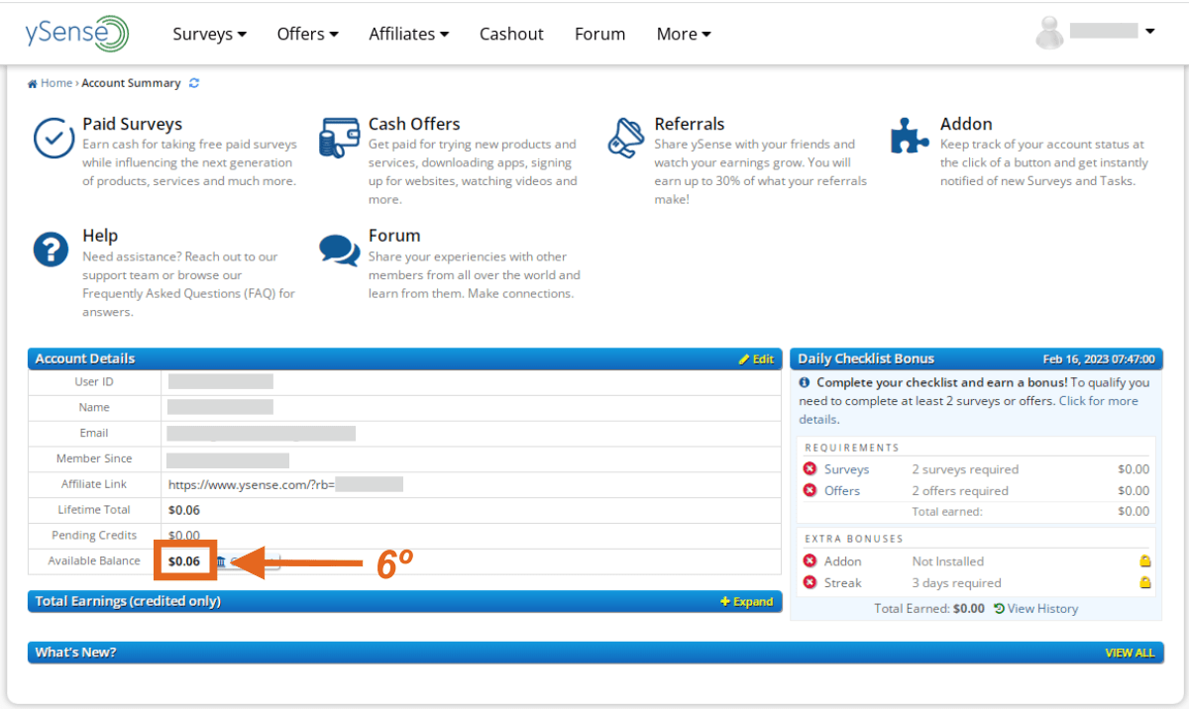Viewport: 1189px width, 709px height.
Task: Click the user avatar icon
Action: tap(1049, 33)
